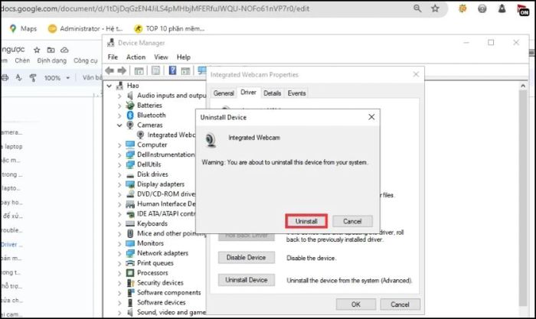Click the Properties toolbar icon
The image size is (536, 319).
click(x=155, y=70)
